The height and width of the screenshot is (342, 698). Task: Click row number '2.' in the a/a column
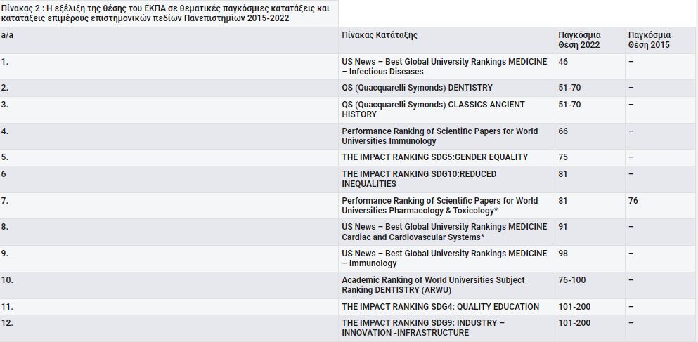4,88
